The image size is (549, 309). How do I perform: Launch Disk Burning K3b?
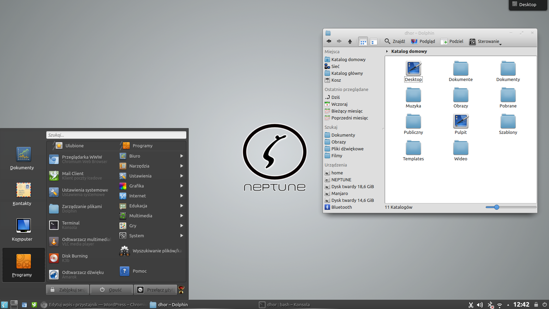pyautogui.click(x=81, y=258)
